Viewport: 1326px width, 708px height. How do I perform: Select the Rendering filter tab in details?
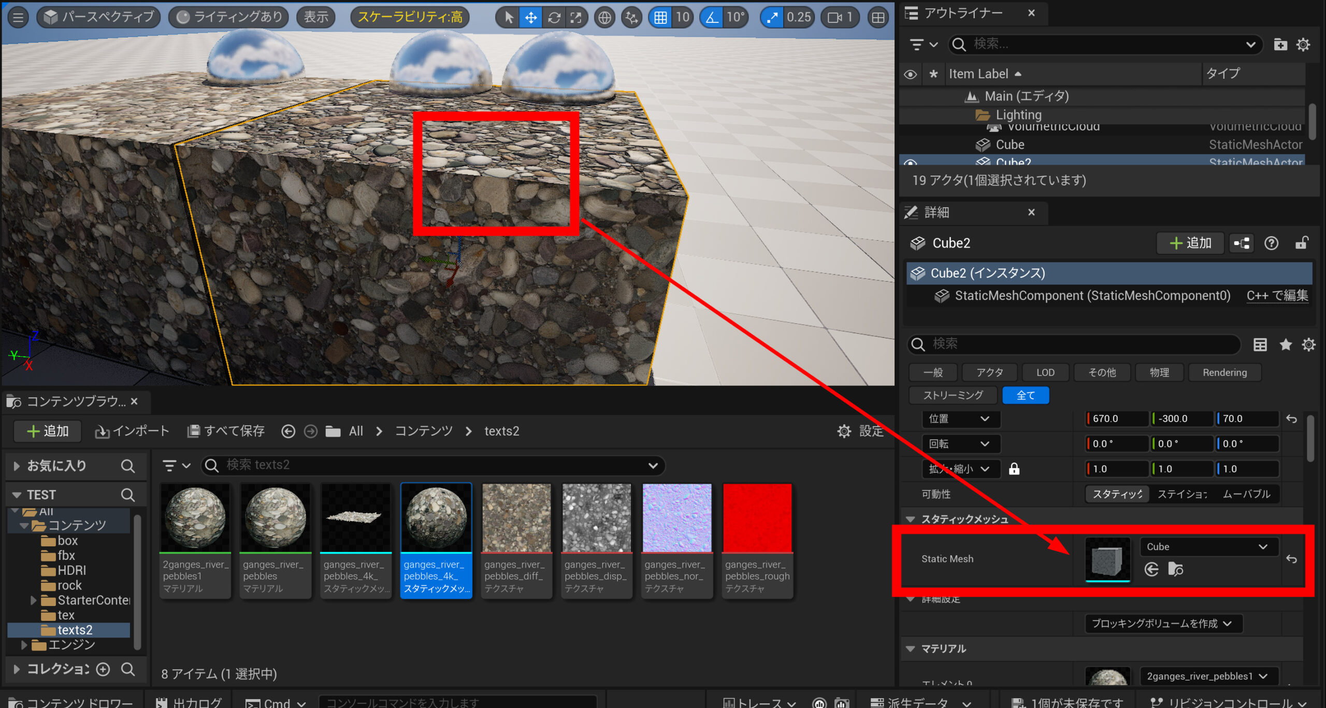click(x=1224, y=372)
